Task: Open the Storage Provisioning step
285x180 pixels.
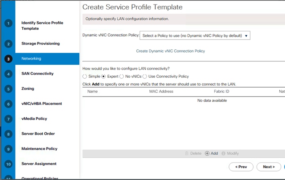Action: click(41, 44)
